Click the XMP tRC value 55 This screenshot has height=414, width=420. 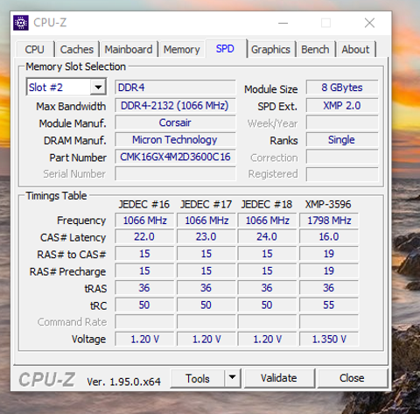pyautogui.click(x=329, y=305)
